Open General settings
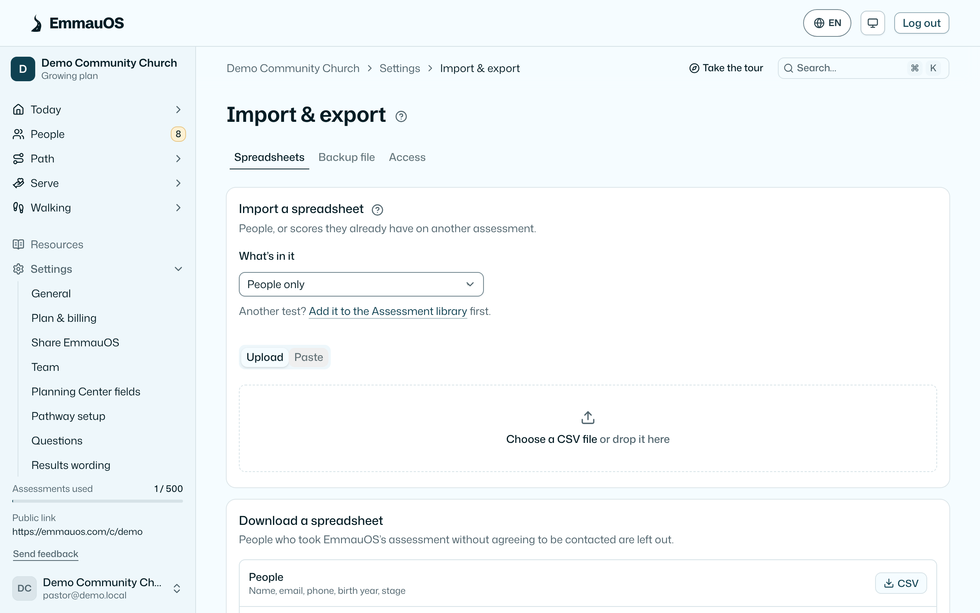 pyautogui.click(x=51, y=293)
